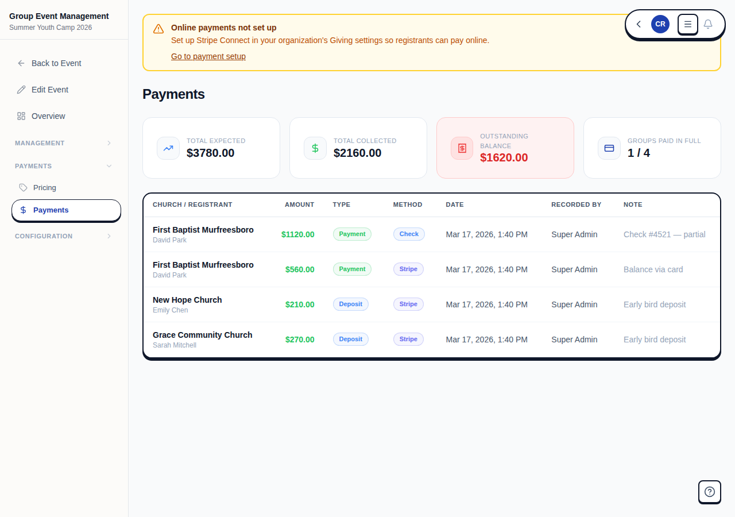Click the back chevron in top bar
Image resolution: width=735 pixels, height=517 pixels.
pos(638,24)
